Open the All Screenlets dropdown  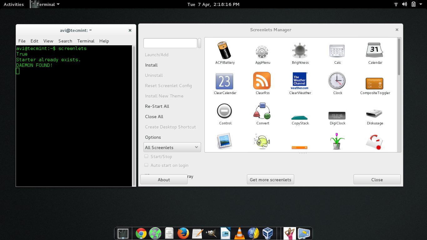point(172,147)
